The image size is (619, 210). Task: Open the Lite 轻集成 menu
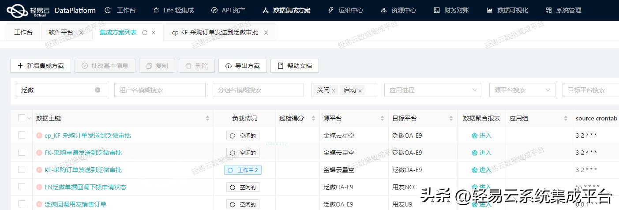173,10
